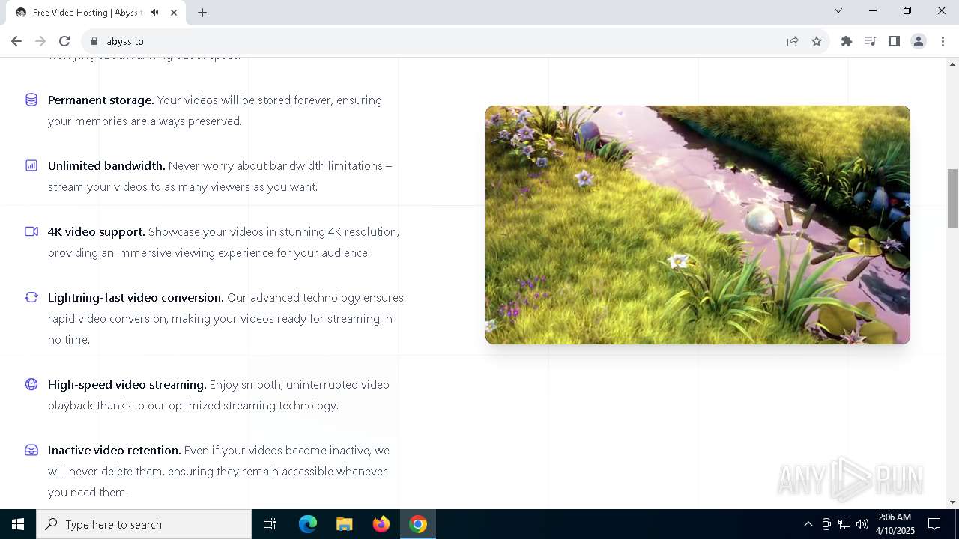Click the 'Inactive video retention.' heading text
The width and height of the screenshot is (959, 539).
115,450
